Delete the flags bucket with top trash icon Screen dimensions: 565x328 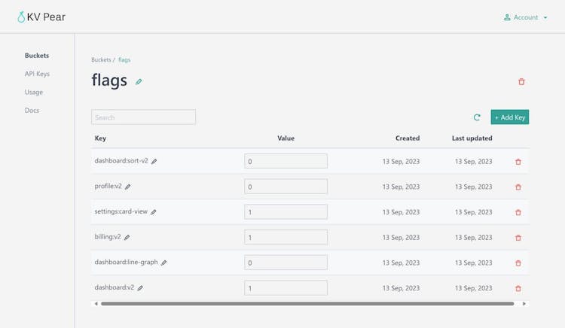[x=521, y=82]
